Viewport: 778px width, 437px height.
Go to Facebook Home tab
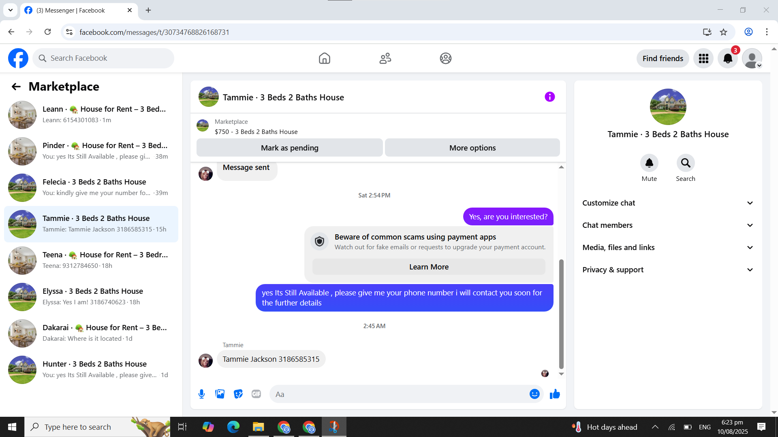tap(324, 59)
